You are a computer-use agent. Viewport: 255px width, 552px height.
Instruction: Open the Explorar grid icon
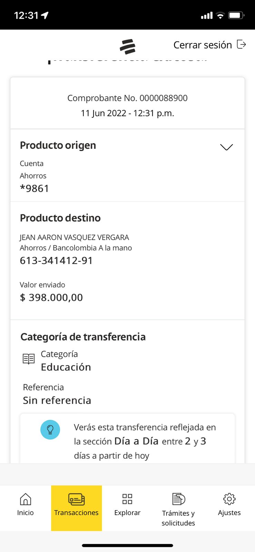point(127,499)
